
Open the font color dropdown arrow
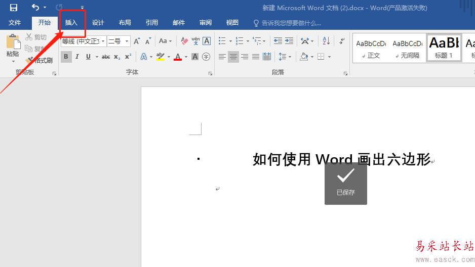pos(186,57)
